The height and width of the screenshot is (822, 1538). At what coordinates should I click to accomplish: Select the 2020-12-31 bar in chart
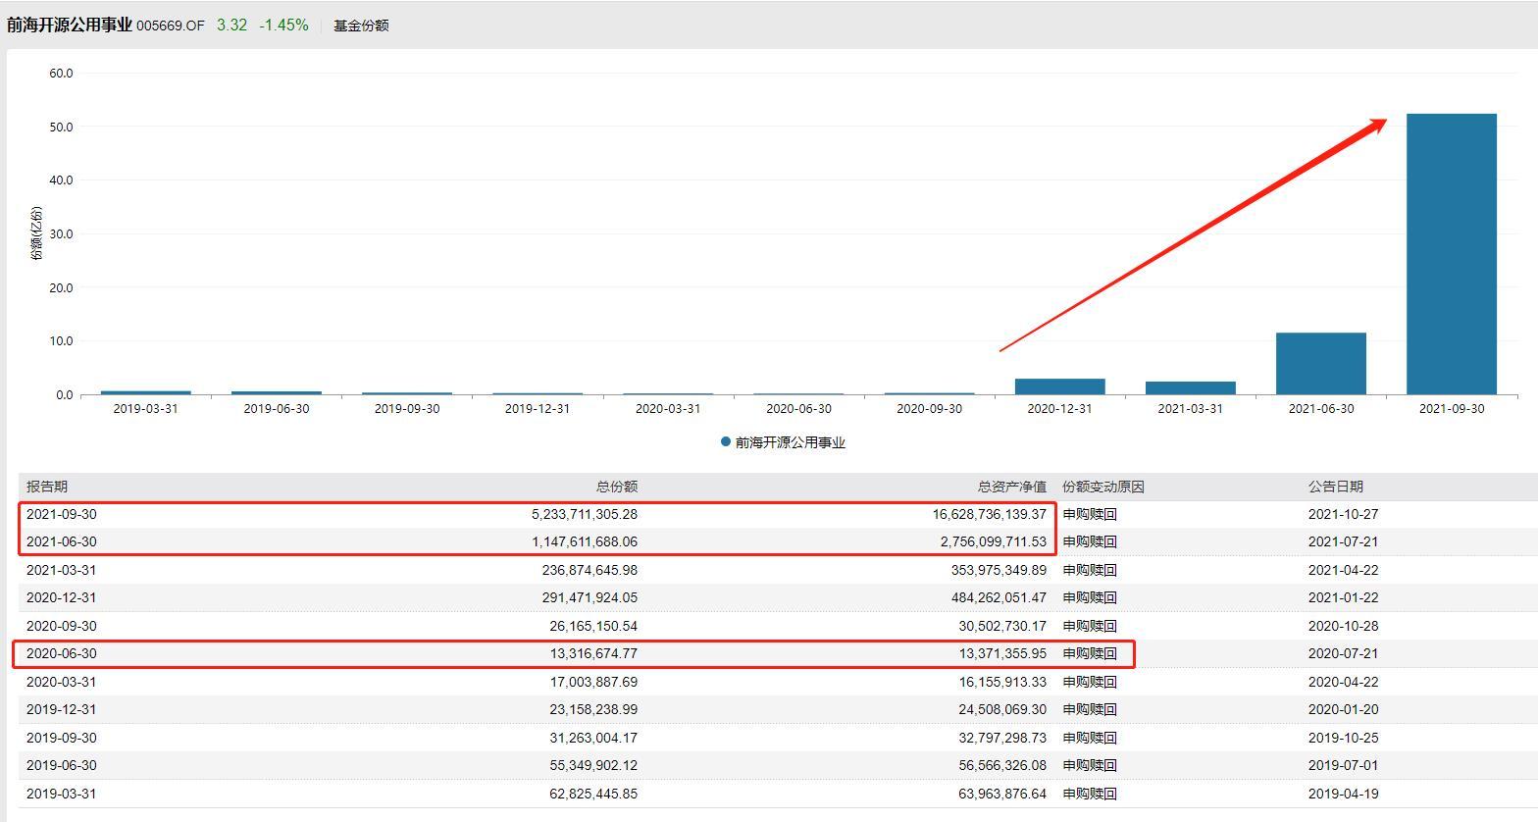1059,386
